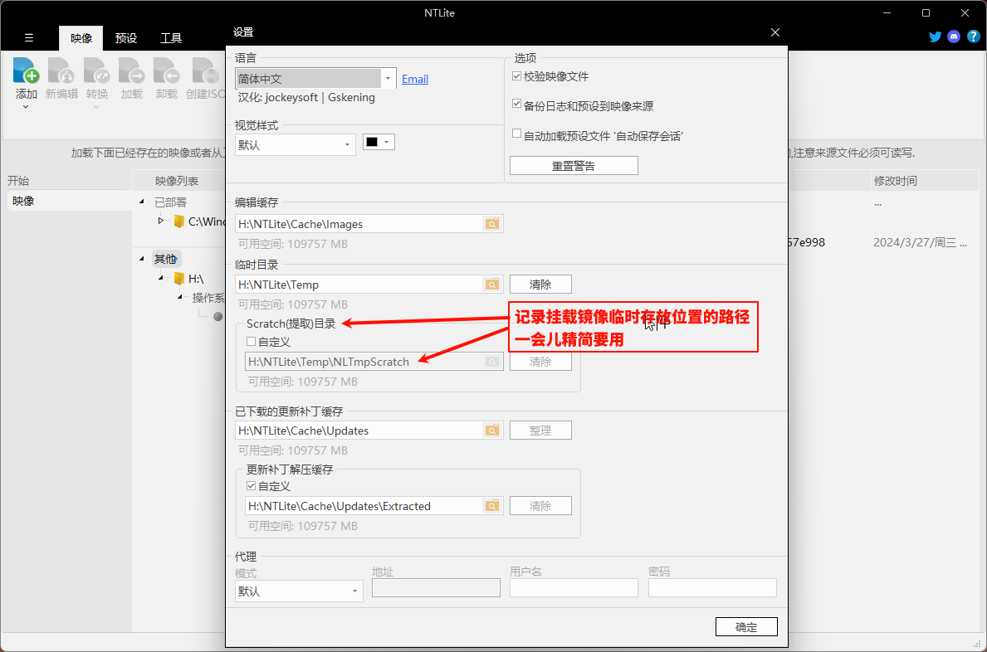Image resolution: width=987 pixels, height=652 pixels.
Task: Click the Updates\Extracted path input field
Action: pyautogui.click(x=364, y=505)
